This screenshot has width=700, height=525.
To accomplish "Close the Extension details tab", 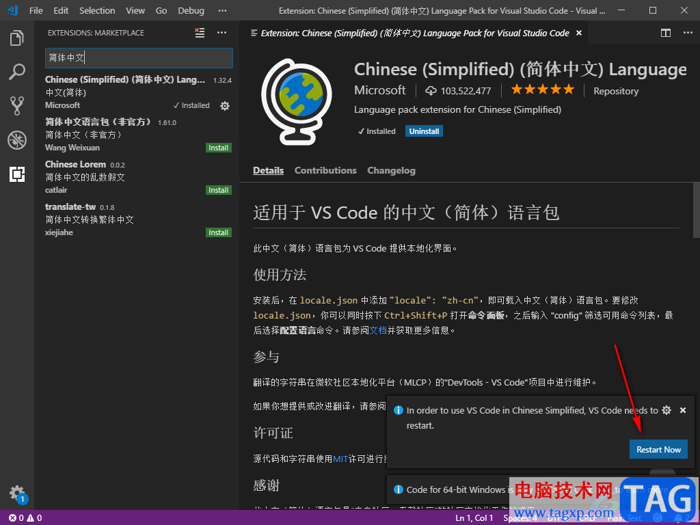I will 579,33.
